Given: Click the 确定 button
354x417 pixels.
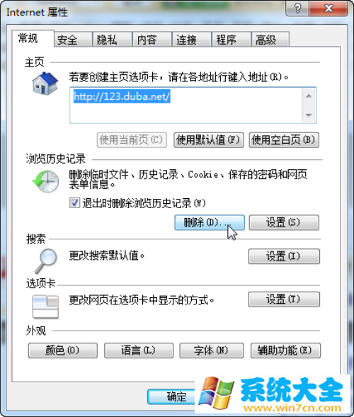Looking at the screenshot, I should click(x=171, y=396).
